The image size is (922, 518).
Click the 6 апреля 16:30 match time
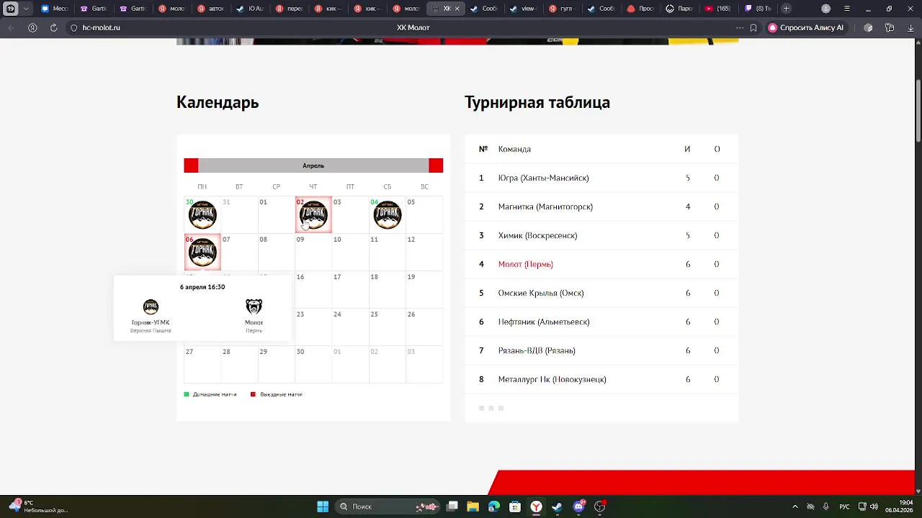point(202,287)
